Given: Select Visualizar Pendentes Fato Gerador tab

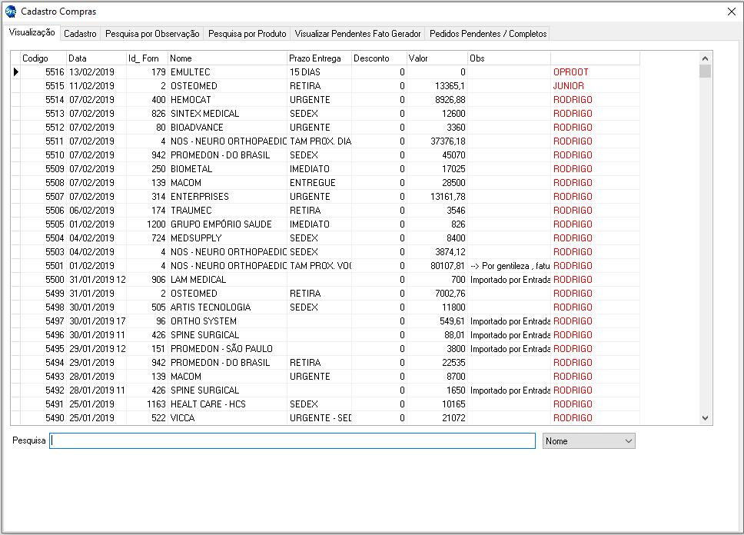Looking at the screenshot, I should (357, 34).
